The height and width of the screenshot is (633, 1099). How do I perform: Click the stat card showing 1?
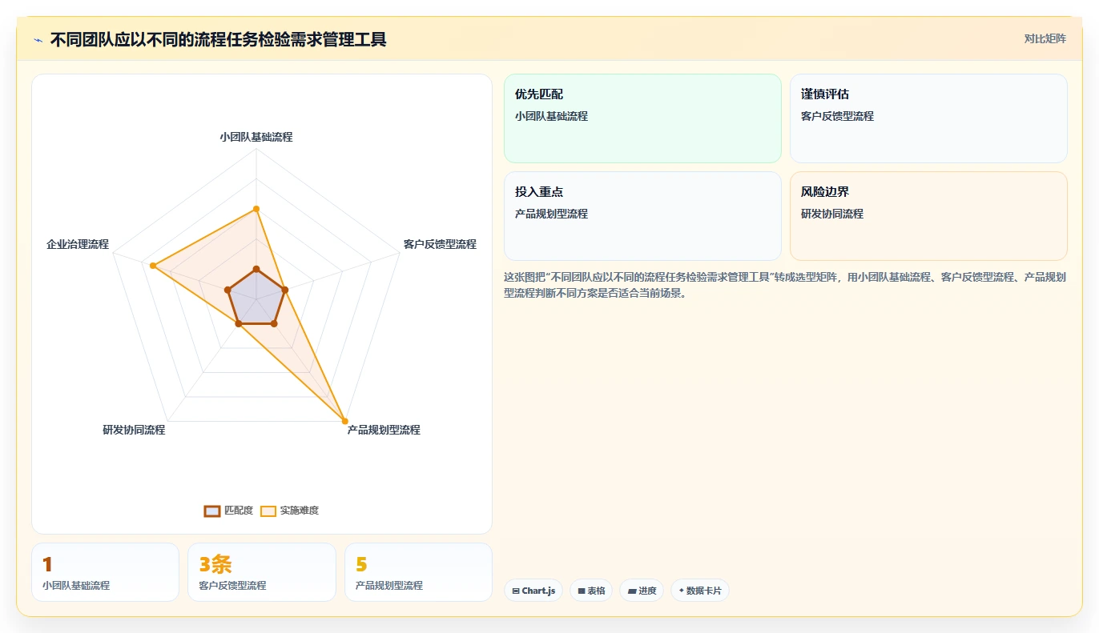coord(105,572)
